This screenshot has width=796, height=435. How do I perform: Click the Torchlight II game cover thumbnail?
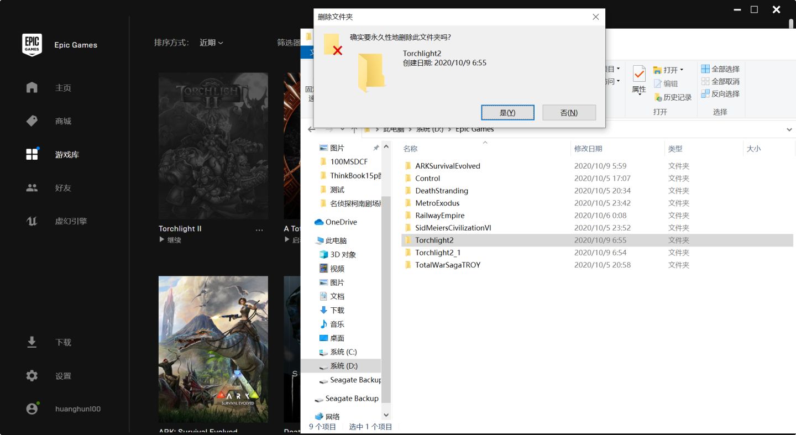tap(213, 146)
